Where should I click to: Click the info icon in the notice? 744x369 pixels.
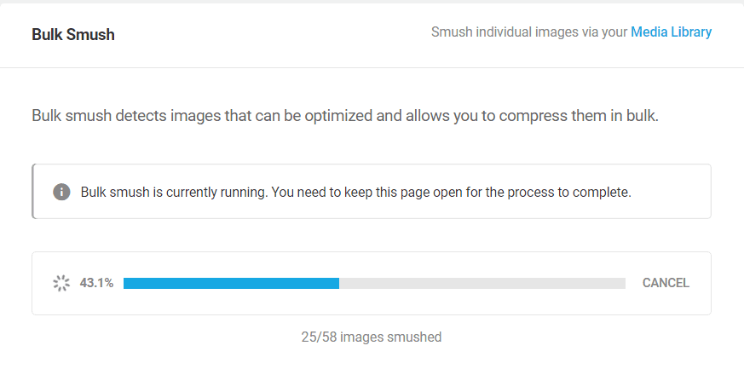[x=61, y=192]
